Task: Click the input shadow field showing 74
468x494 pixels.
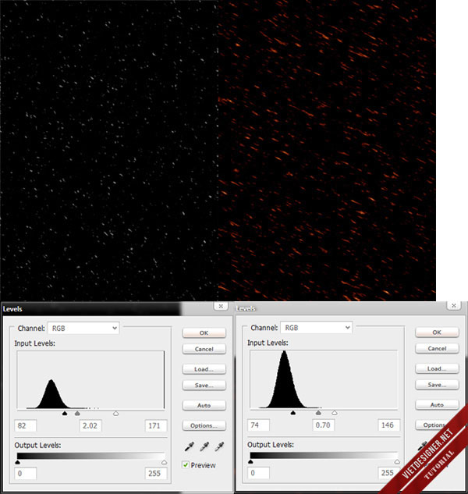Action: tap(258, 425)
